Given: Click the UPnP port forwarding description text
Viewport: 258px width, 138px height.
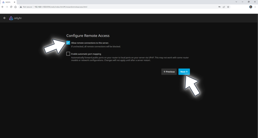Looking at the screenshot, I should tap(130, 59).
